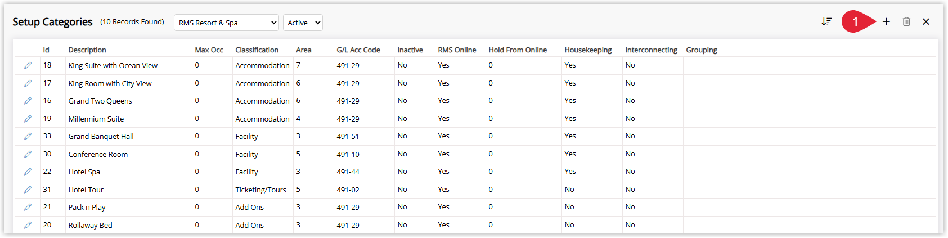
Task: Click the trash delete icon
Action: click(906, 21)
